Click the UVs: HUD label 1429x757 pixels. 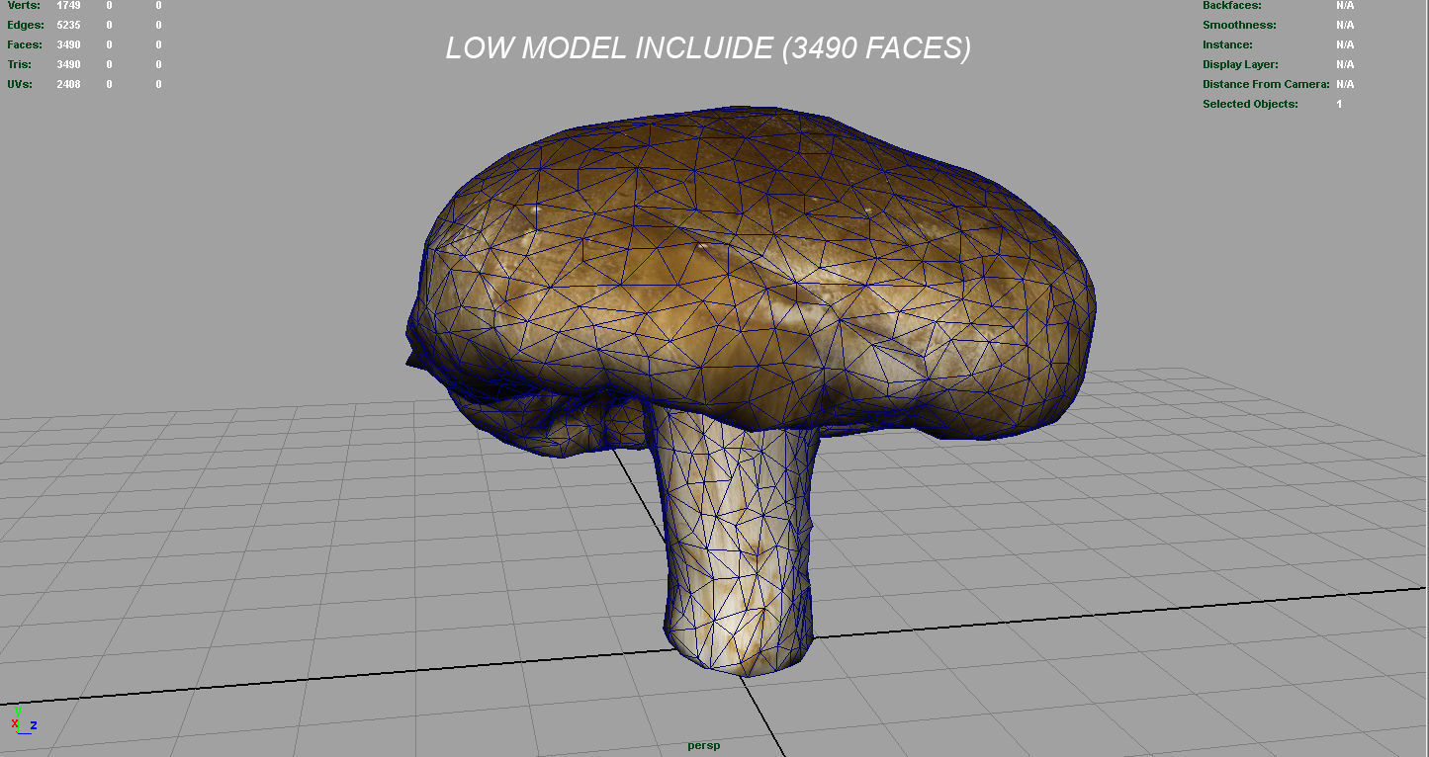pyautogui.click(x=20, y=84)
